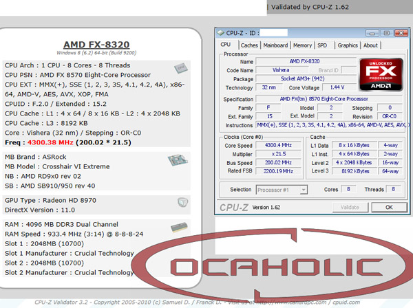The width and height of the screenshot is (413, 308).
Task: Click the 'Validated by CPU-Z 1.62' header text
Action: pyautogui.click(x=310, y=7)
